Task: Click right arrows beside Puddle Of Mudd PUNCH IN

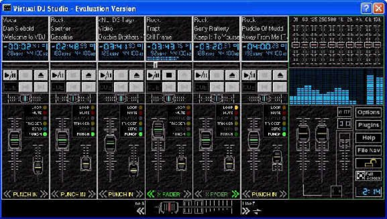Action: click(x=283, y=194)
